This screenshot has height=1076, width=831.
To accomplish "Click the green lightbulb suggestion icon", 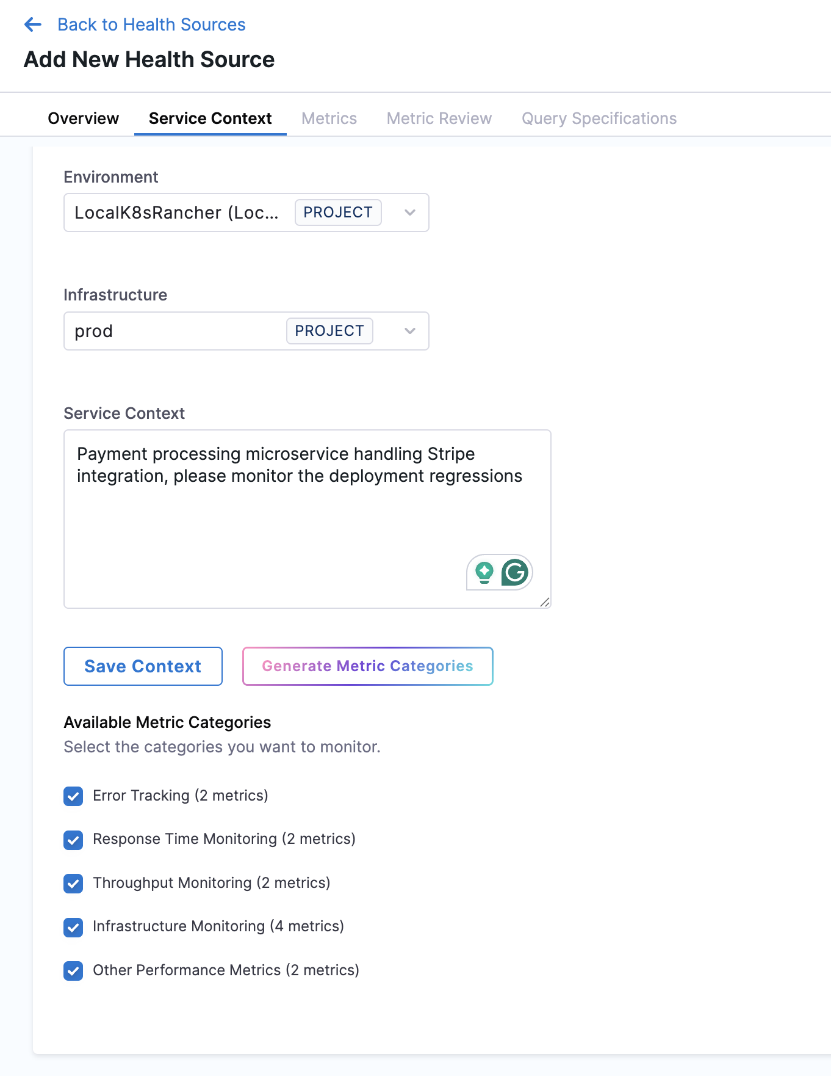I will point(484,572).
